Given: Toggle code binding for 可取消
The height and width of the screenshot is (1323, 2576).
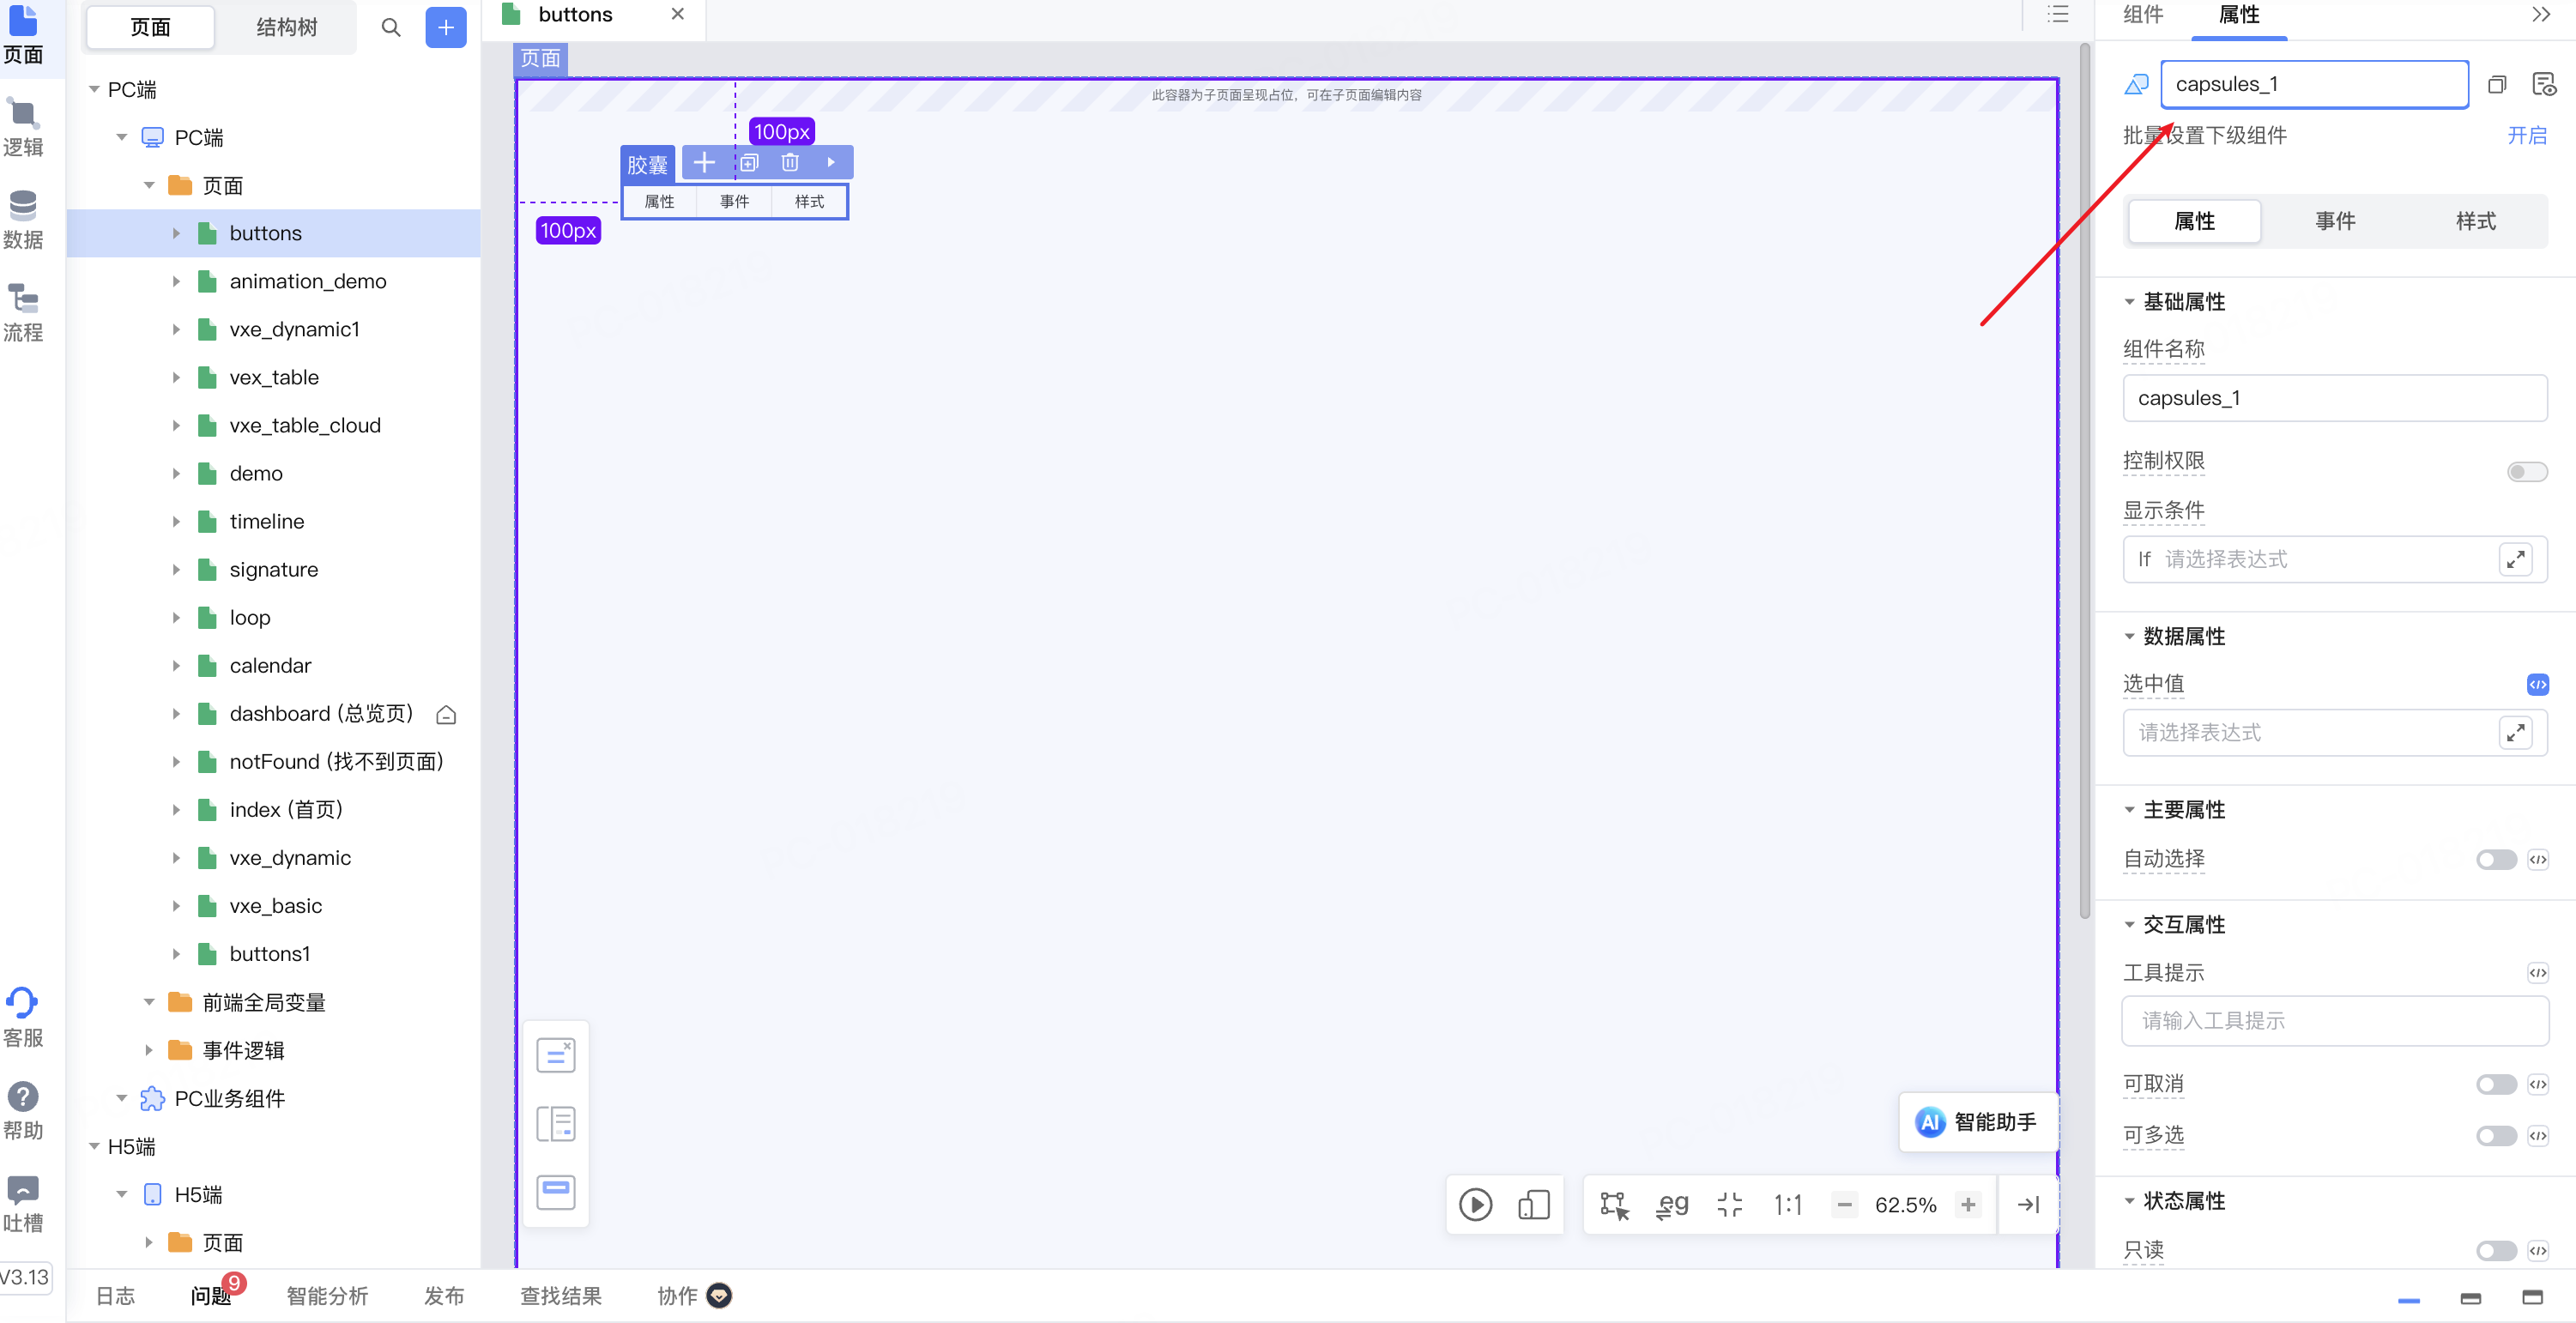Looking at the screenshot, I should 2538,1085.
